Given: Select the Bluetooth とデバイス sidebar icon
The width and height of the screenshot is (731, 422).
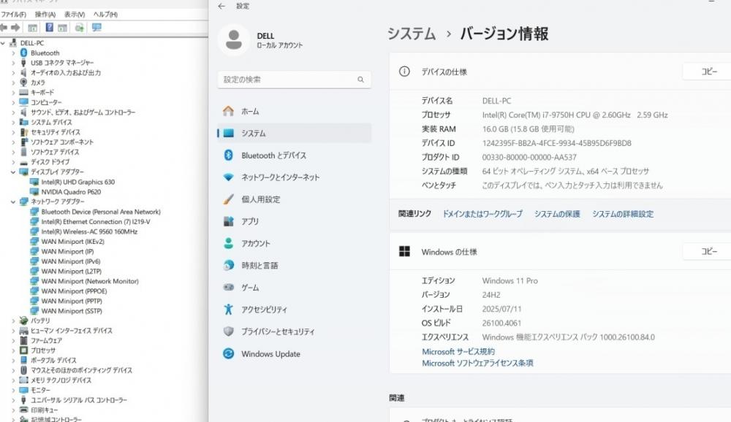Looking at the screenshot, I should click(x=228, y=155).
